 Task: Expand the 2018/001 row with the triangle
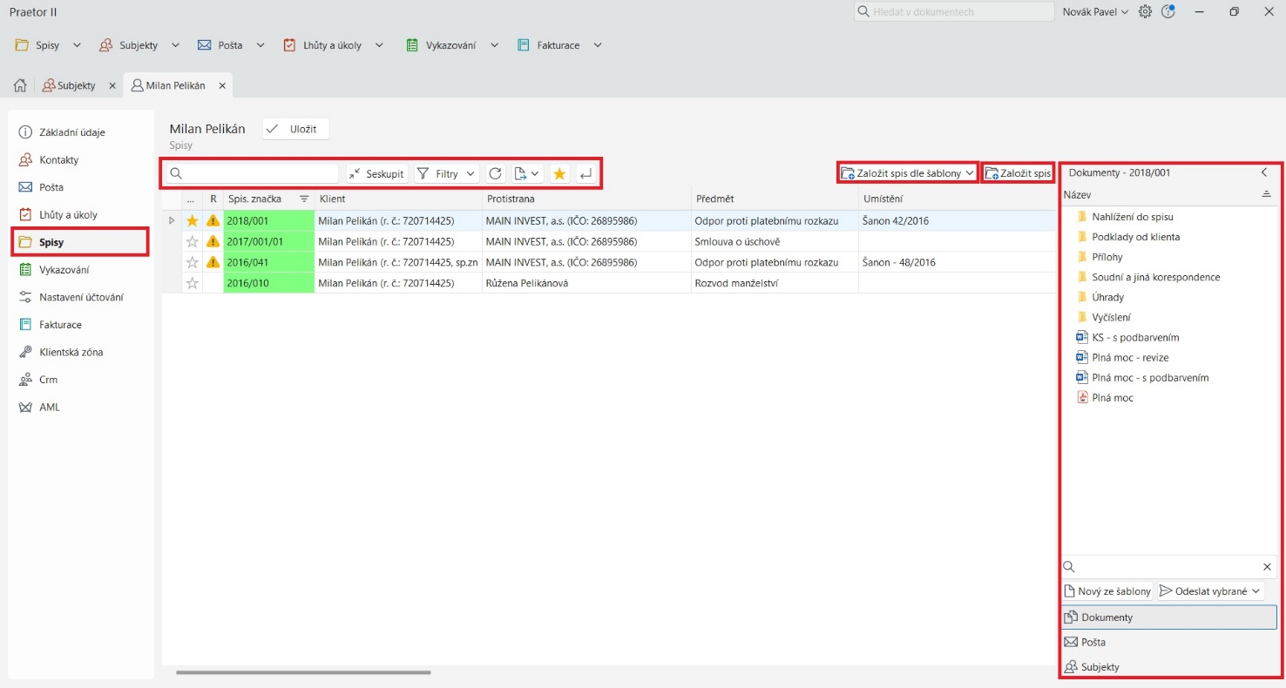[172, 221]
